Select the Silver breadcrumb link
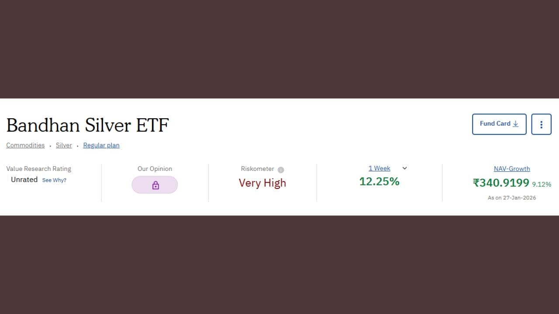Screen dimensions: 559x314 64,145
